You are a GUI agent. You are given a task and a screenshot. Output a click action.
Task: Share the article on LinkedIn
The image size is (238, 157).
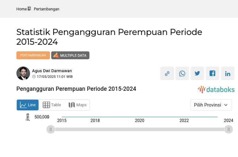pyautogui.click(x=228, y=73)
